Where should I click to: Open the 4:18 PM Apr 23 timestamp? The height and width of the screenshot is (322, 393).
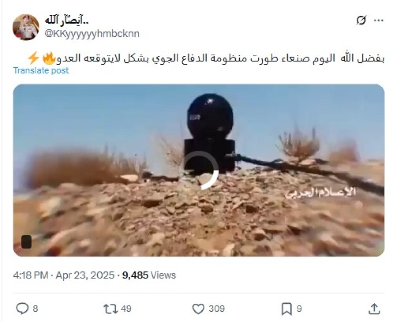tap(64, 275)
